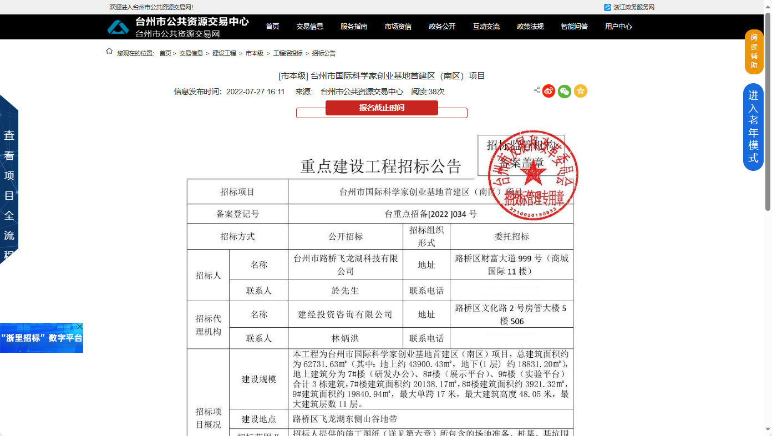Click the 路桥区文化路 2 号房管大楼 address cell
The width and height of the screenshot is (772, 436).
pyautogui.click(x=511, y=315)
